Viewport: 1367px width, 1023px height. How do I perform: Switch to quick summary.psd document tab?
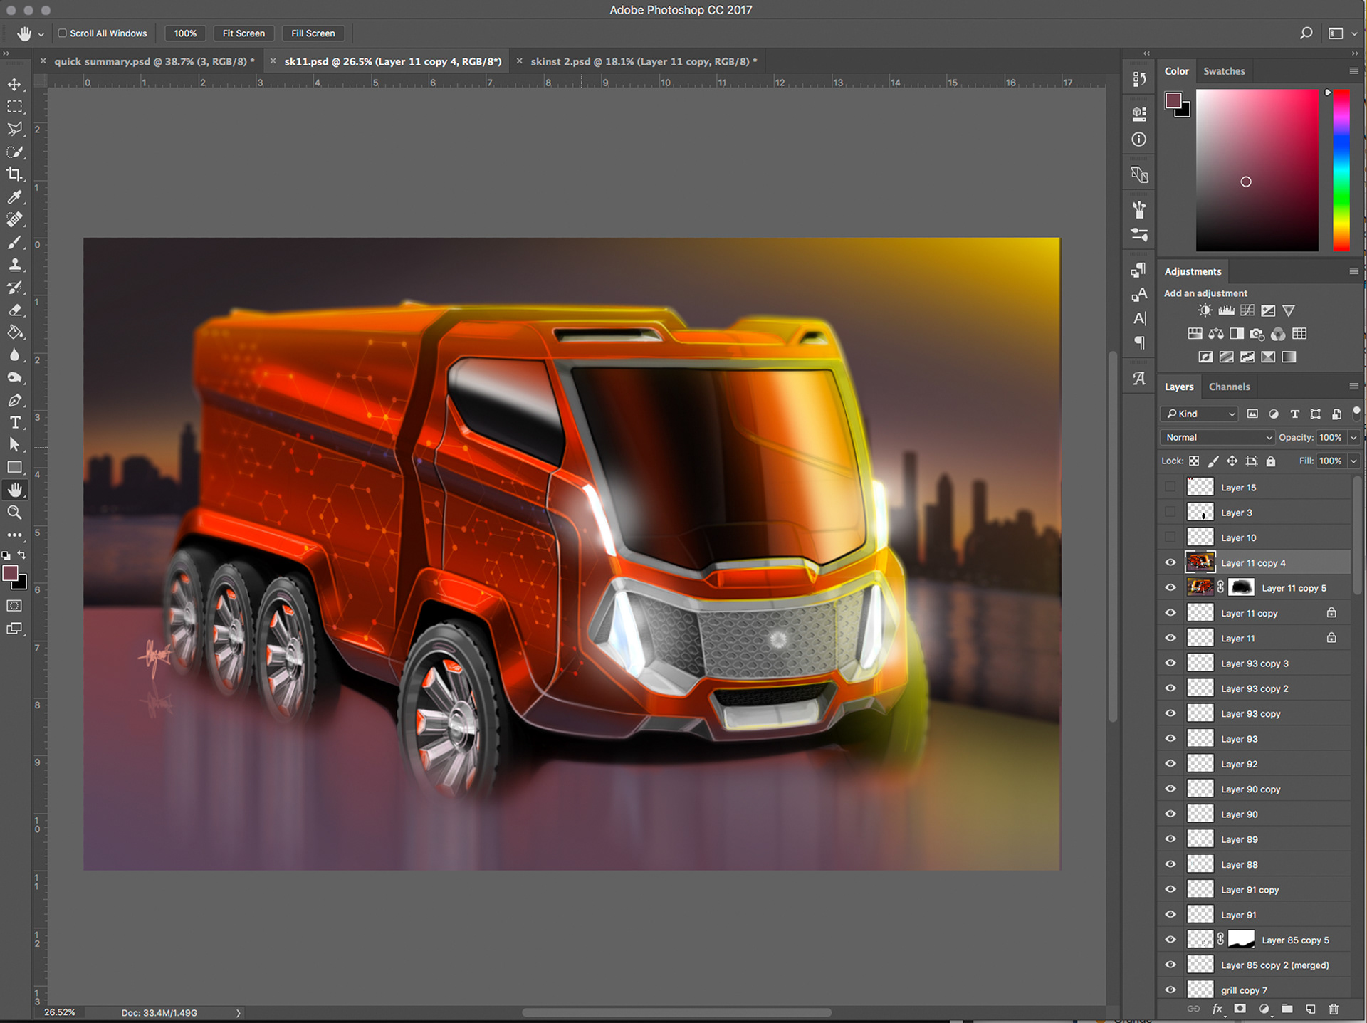(154, 61)
